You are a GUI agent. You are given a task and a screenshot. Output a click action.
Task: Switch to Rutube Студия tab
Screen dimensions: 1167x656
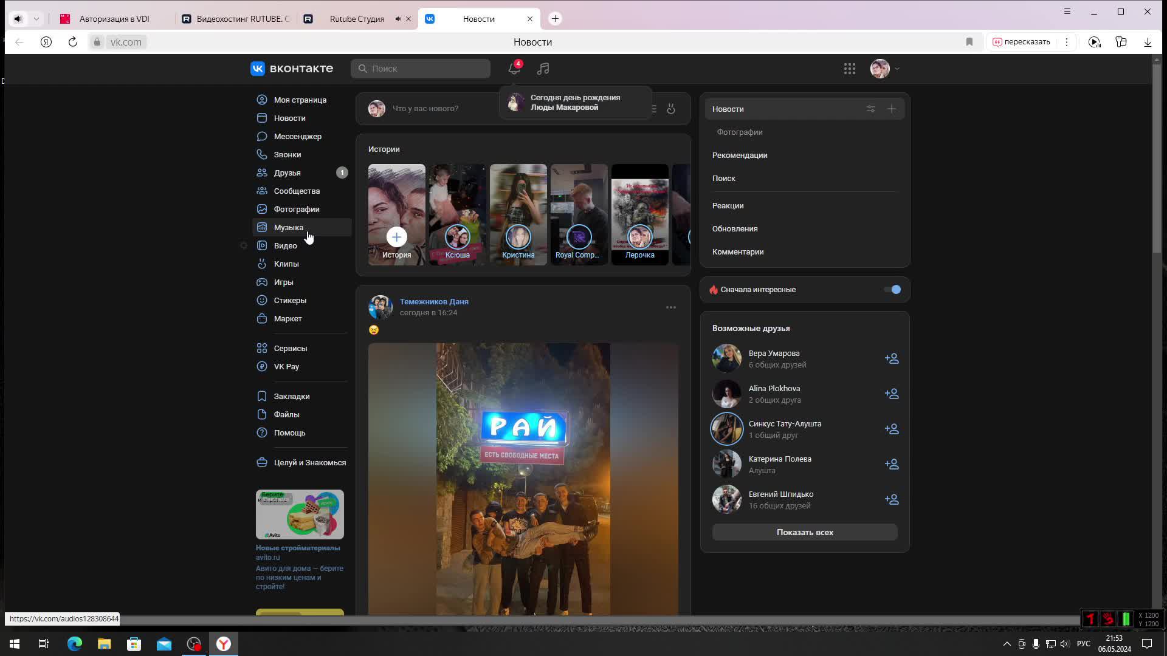pos(356,19)
